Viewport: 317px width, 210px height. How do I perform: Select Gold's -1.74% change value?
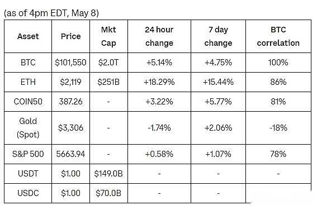tap(159, 128)
